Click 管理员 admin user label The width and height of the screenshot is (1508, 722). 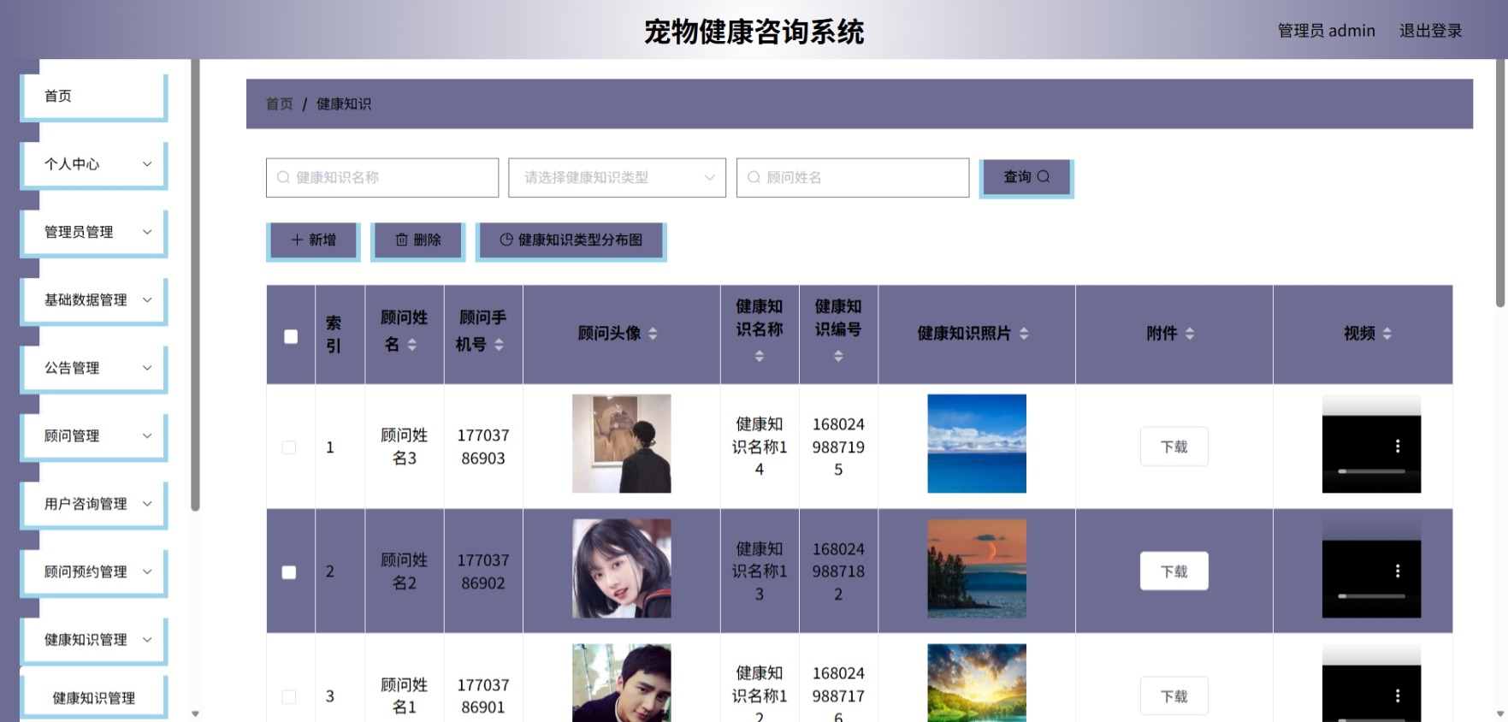tap(1326, 31)
